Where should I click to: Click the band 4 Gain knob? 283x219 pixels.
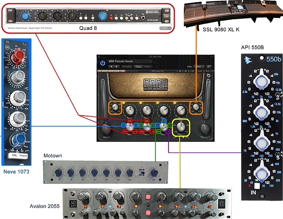click(x=181, y=110)
